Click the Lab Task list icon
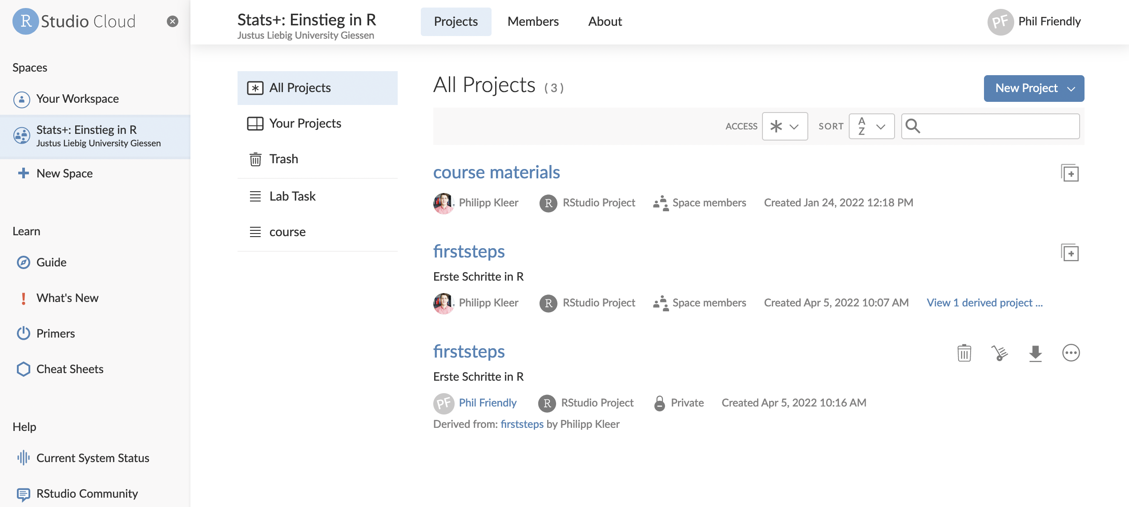This screenshot has width=1129, height=507. (255, 196)
